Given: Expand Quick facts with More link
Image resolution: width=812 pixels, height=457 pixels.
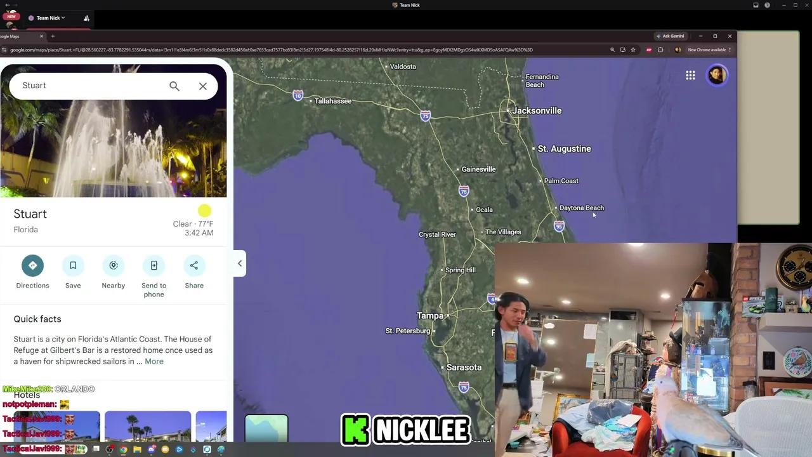Looking at the screenshot, I should click(x=154, y=361).
